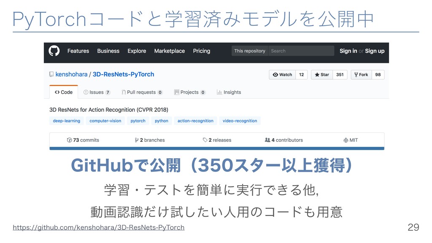Click the Sign up link

point(375,51)
